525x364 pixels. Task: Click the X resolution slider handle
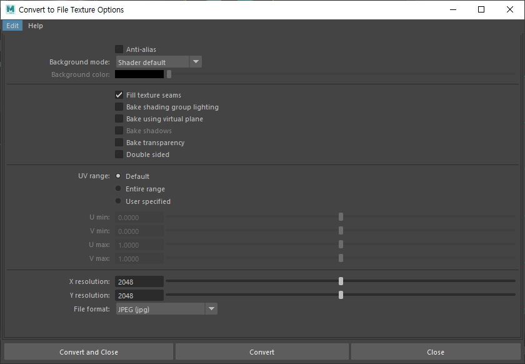[341, 281]
